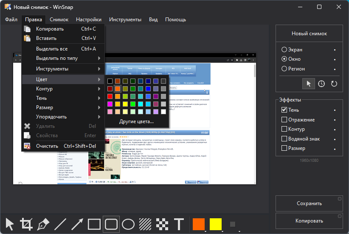Image resolution: width=349 pixels, height=234 pixels.
Task: Click the cursor capture toggle icon
Action: (309, 84)
